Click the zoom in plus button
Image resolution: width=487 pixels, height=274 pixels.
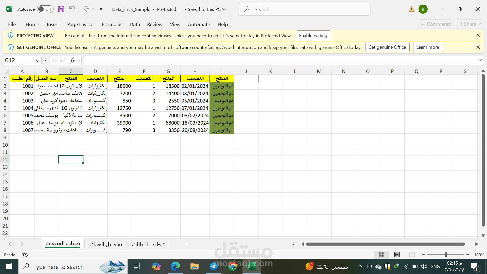tap(468, 254)
